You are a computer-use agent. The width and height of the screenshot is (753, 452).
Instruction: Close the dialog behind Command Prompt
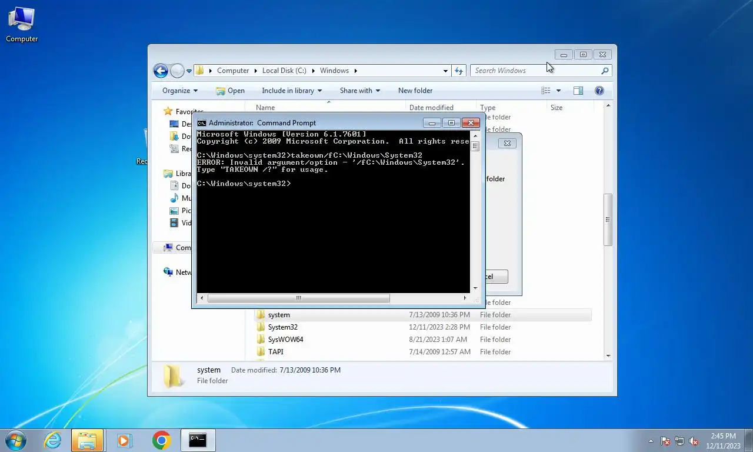[507, 143]
